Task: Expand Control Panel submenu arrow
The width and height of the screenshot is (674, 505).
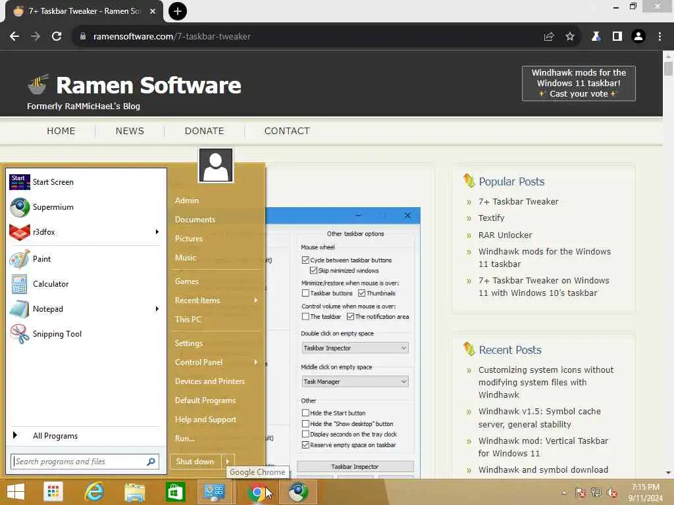Action: [256, 362]
